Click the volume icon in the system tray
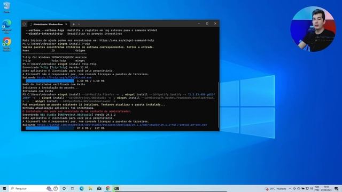This screenshot has height=192, width=342. (x=311, y=189)
